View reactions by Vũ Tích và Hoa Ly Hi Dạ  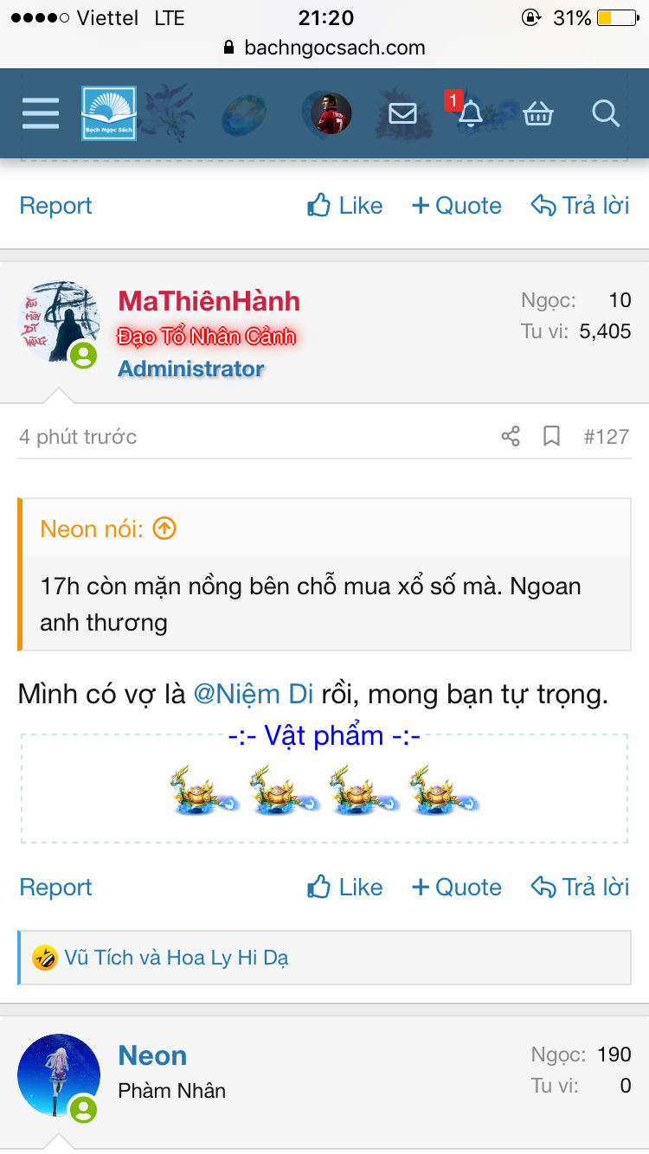[x=177, y=958]
